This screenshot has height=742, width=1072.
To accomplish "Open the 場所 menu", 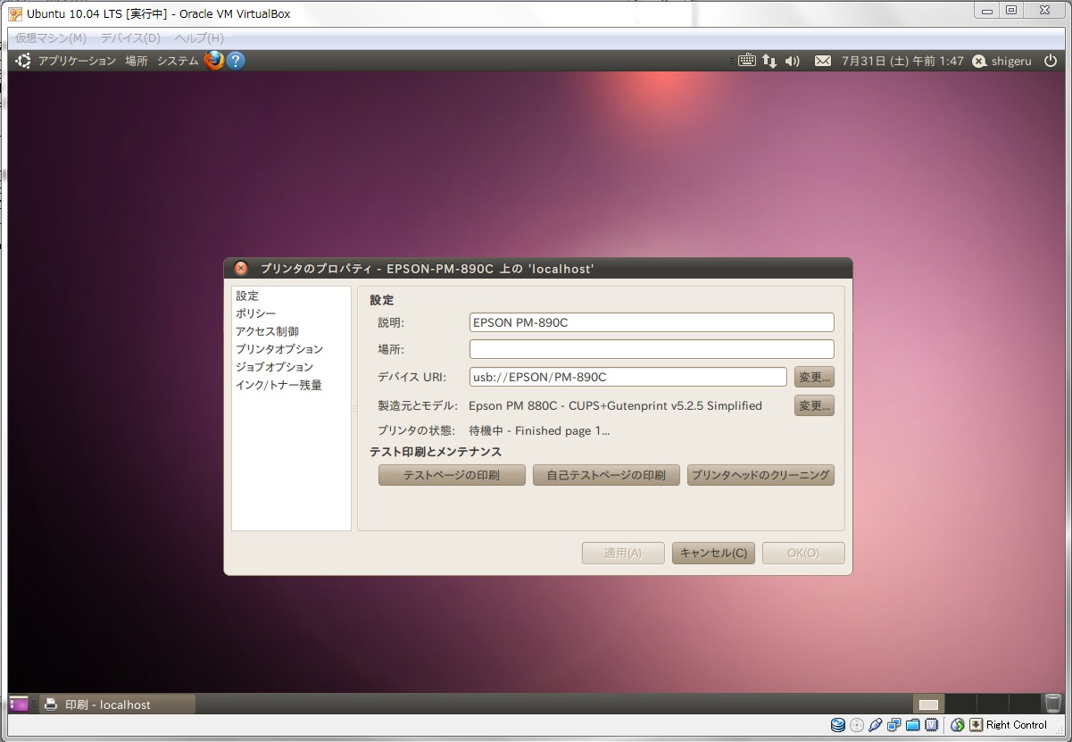I will 137,61.
